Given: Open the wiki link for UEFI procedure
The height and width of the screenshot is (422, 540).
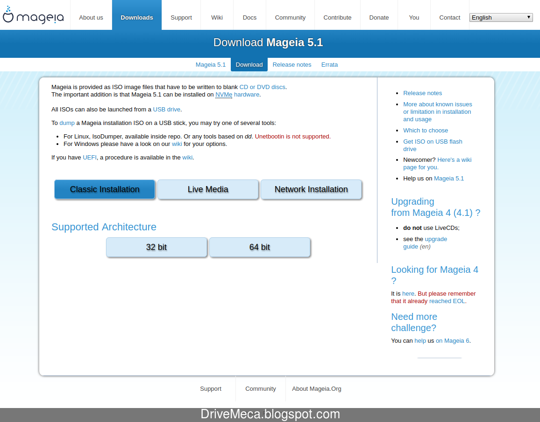Looking at the screenshot, I should click(x=187, y=158).
